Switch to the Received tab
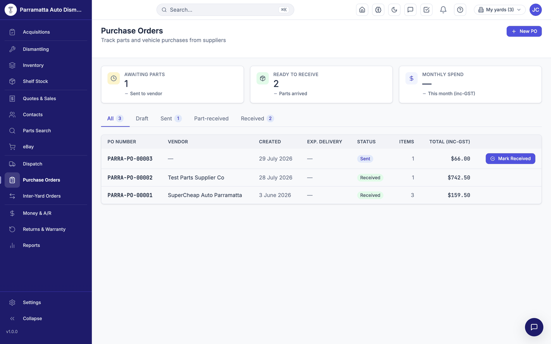This screenshot has width=551, height=344. pyautogui.click(x=257, y=119)
